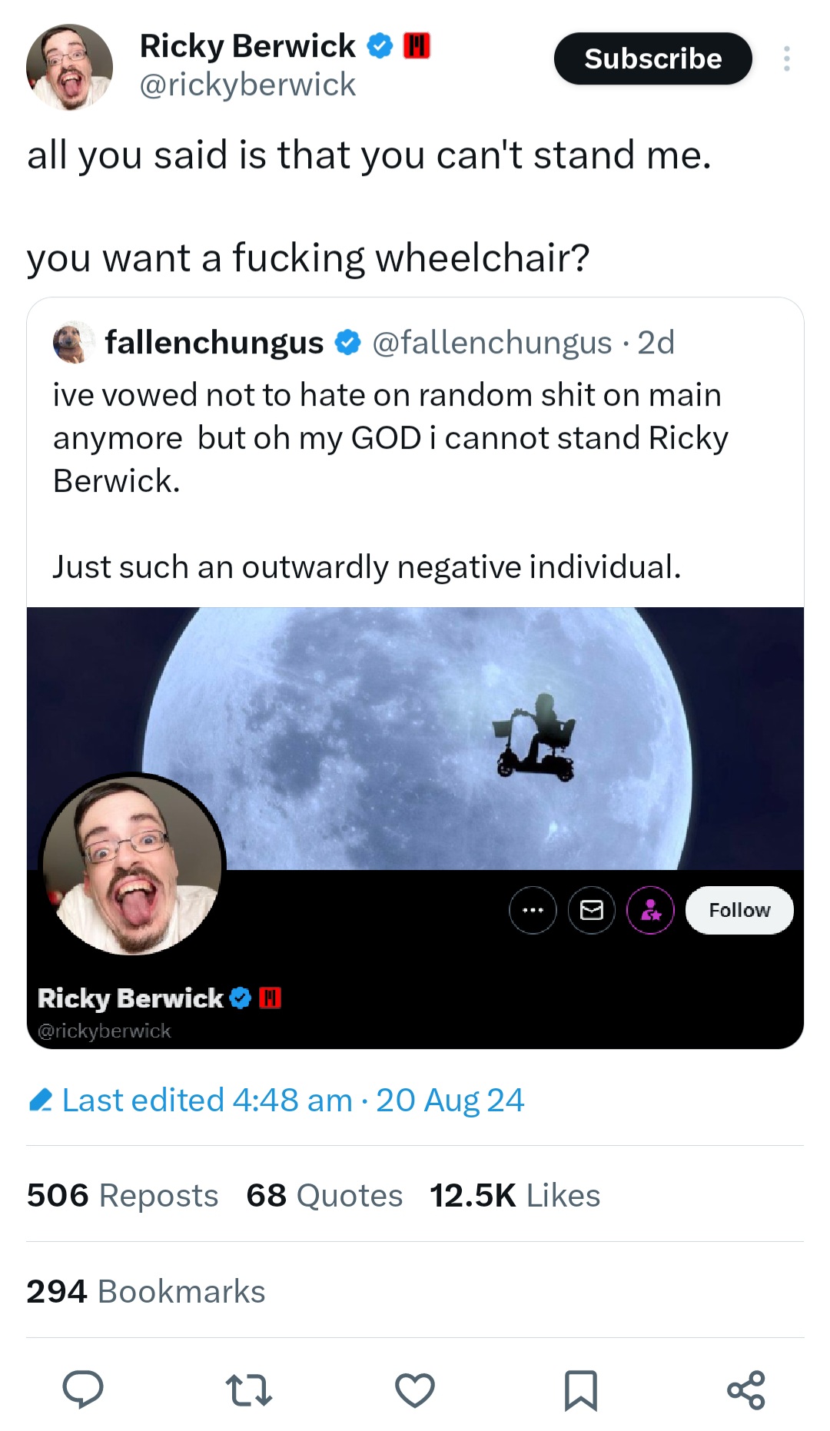View edit history via Last edited link
This screenshot has height=1431, width=830.
click(292, 1101)
